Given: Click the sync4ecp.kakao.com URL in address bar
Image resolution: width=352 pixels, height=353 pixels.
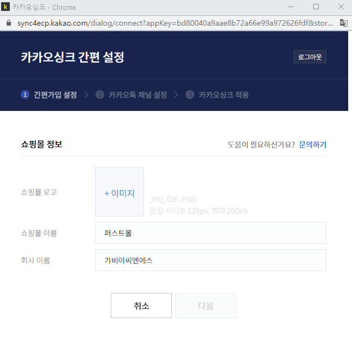Looking at the screenshot, I should pyautogui.click(x=175, y=23).
